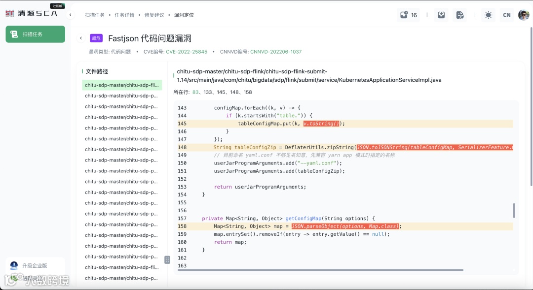This screenshot has width=533, height=290.
Task: Open the CVE-2022-25845 link
Action: tap(187, 52)
